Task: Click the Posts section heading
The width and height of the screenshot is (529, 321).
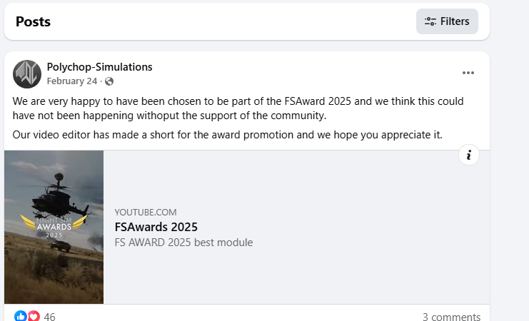Action: coord(33,21)
